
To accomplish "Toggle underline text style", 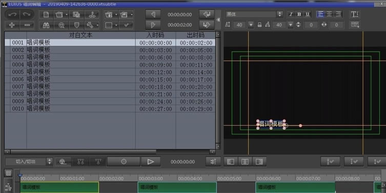I will pyautogui.click(x=308, y=14).
